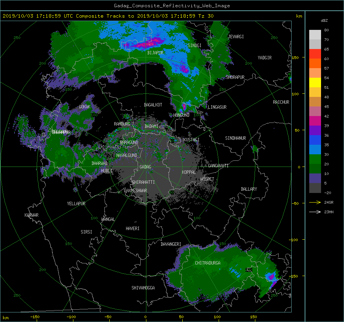Viewport: 344px width, 322px height.
Task: Click the white 23MN arrow icon
Action: pyautogui.click(x=315, y=212)
